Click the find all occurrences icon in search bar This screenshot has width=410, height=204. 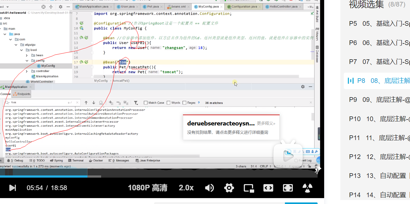click(x=101, y=102)
